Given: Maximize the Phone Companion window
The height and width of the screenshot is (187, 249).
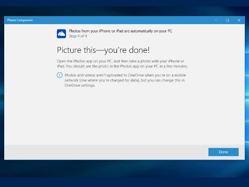Looking at the screenshot, I should (227, 20).
